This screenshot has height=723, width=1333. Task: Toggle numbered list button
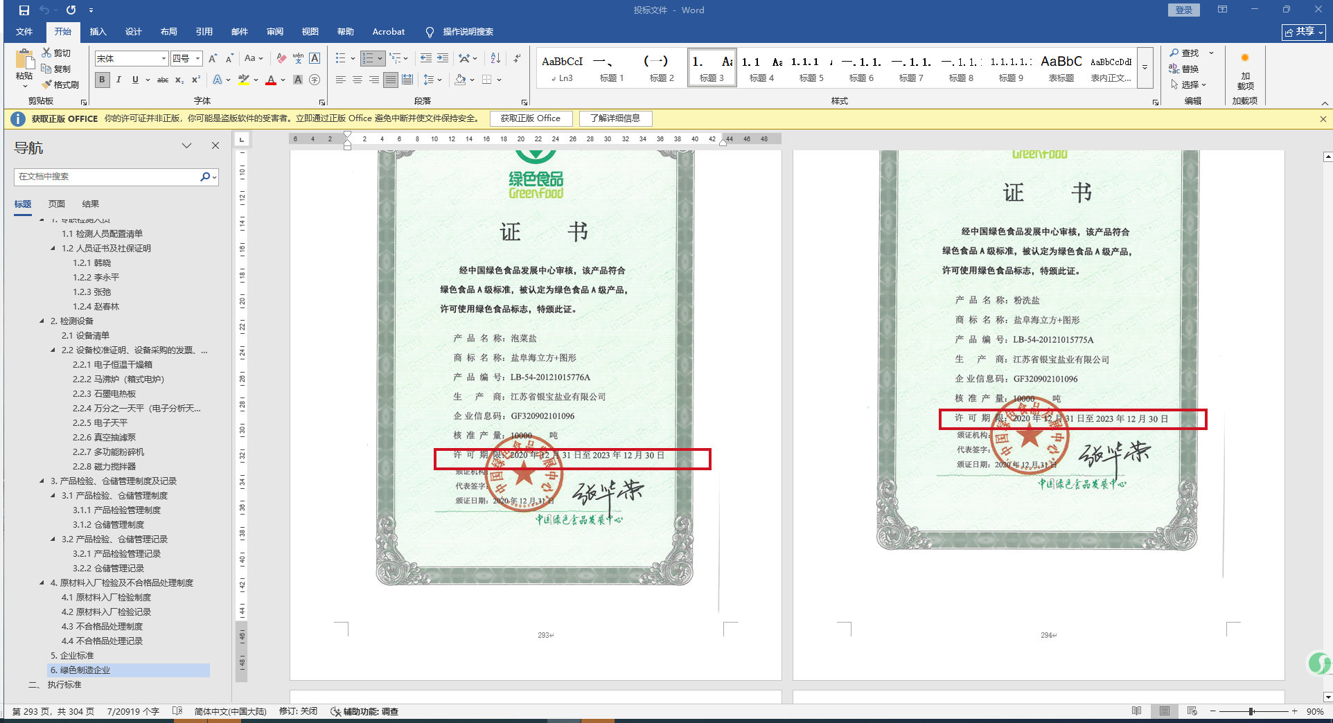369,59
